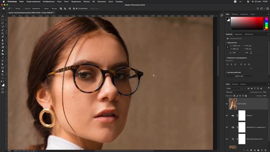Click the new adjustment layer icon
This screenshot has width=270, height=152.
pos(255,150)
